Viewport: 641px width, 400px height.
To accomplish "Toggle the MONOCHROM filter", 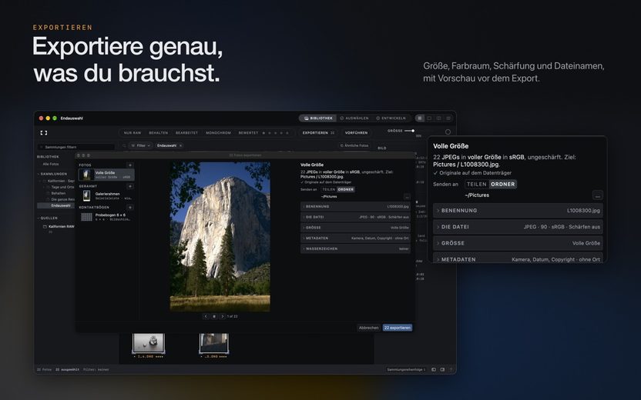I will (218, 132).
